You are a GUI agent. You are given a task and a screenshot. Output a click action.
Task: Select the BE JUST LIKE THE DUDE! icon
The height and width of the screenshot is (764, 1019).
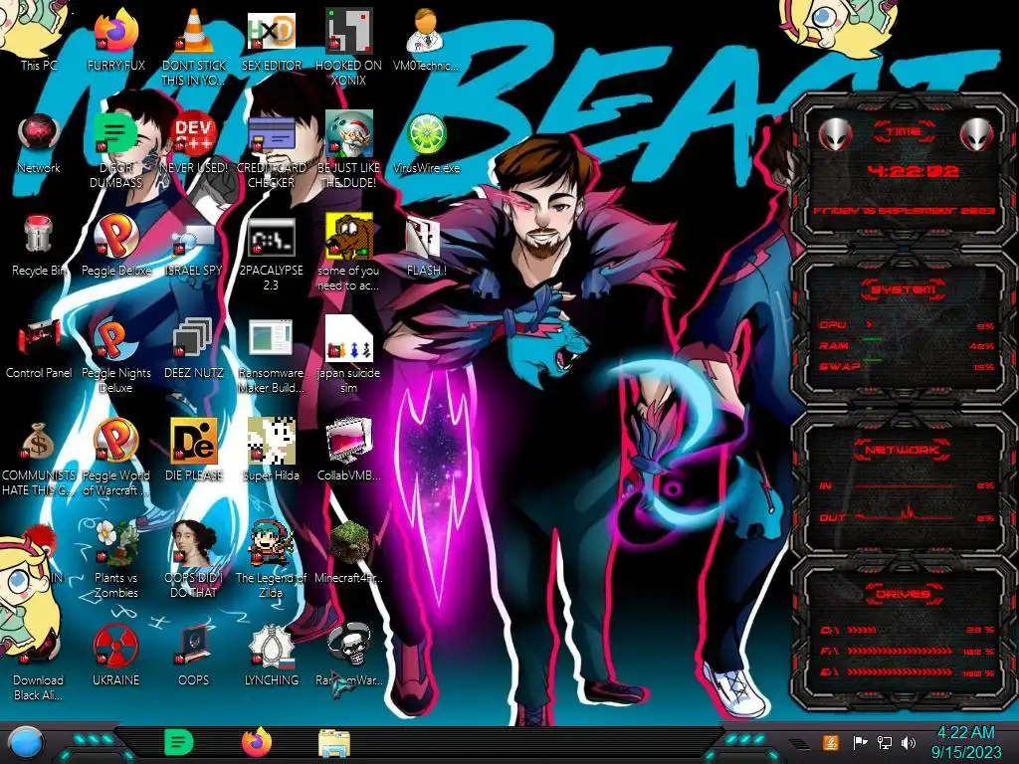click(348, 149)
